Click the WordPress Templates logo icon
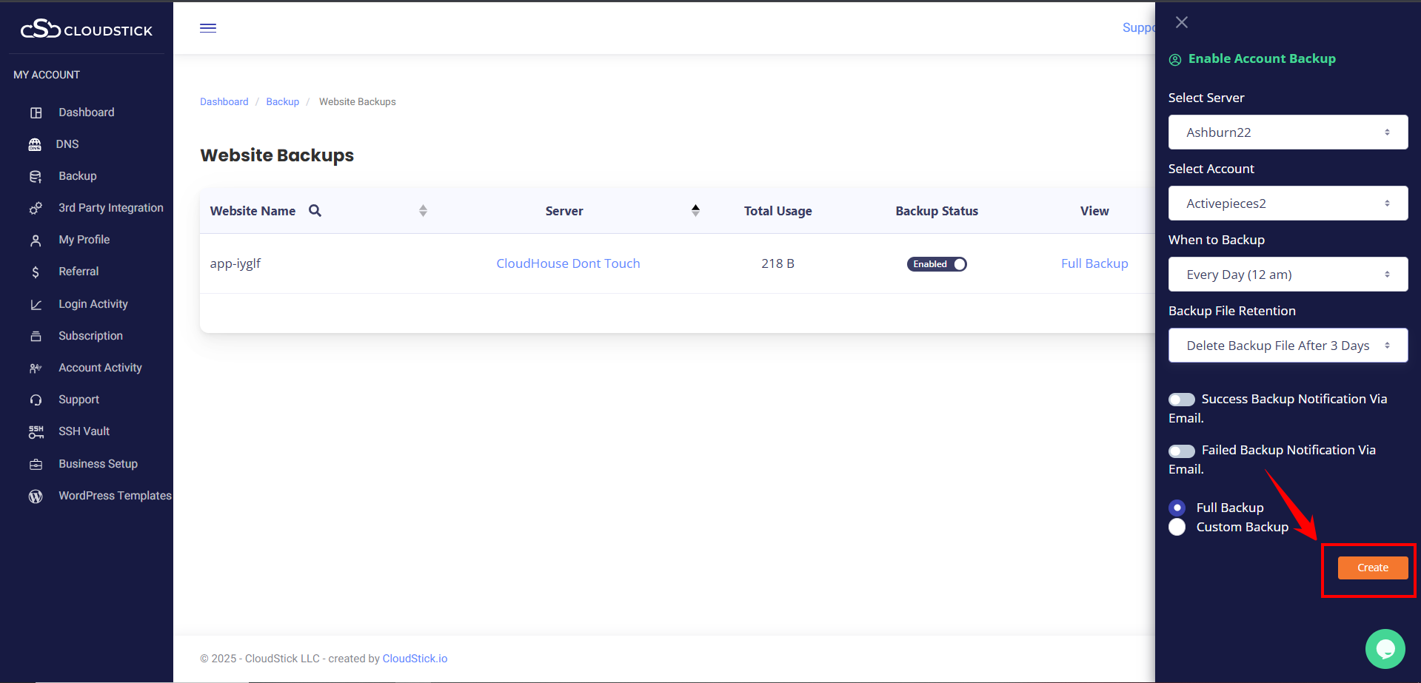Image resolution: width=1421 pixels, height=683 pixels. (36, 497)
